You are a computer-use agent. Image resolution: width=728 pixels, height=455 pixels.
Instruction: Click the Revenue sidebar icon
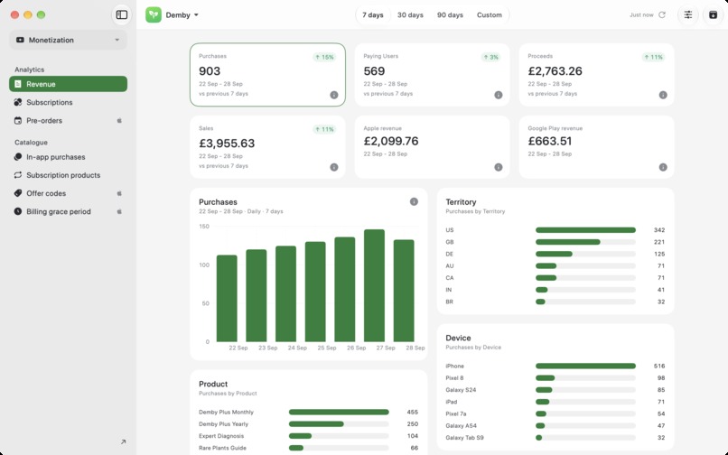tap(18, 84)
